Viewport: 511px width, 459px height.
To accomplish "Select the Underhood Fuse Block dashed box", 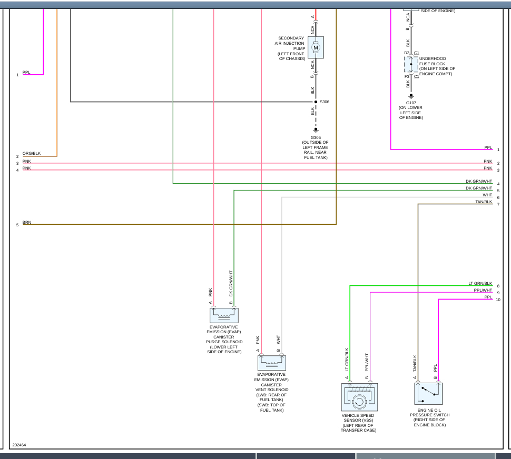I will tap(411, 64).
